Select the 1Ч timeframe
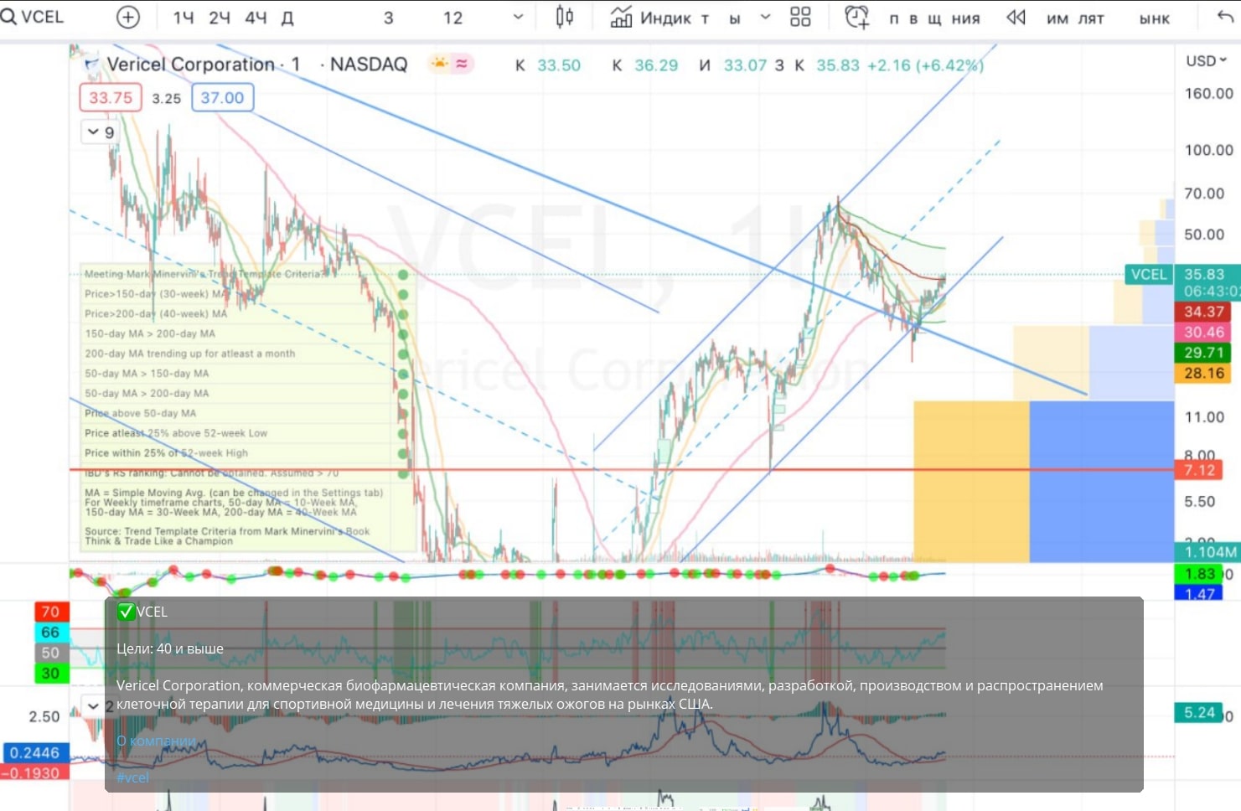The height and width of the screenshot is (811, 1241). tap(184, 18)
